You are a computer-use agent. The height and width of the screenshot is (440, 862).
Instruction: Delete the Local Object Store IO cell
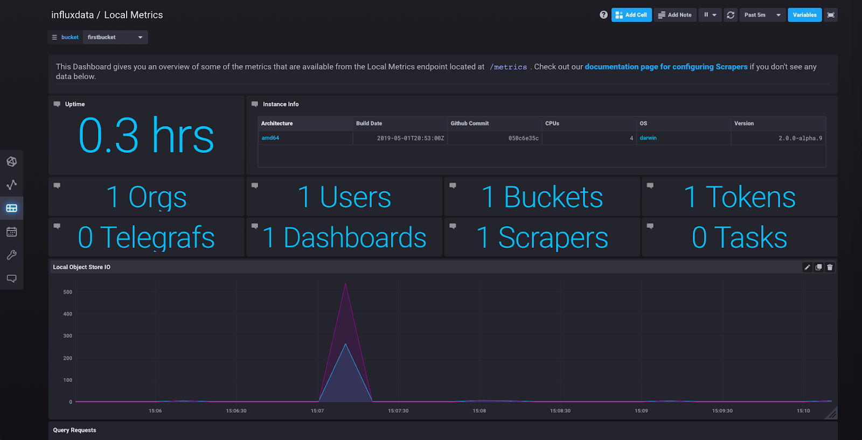coord(830,267)
